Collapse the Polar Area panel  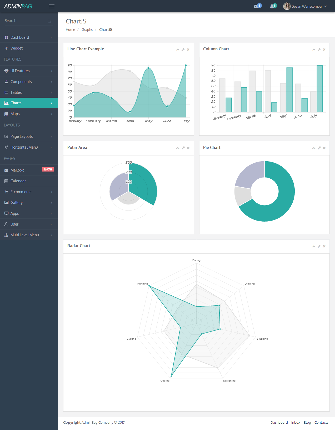point(178,148)
